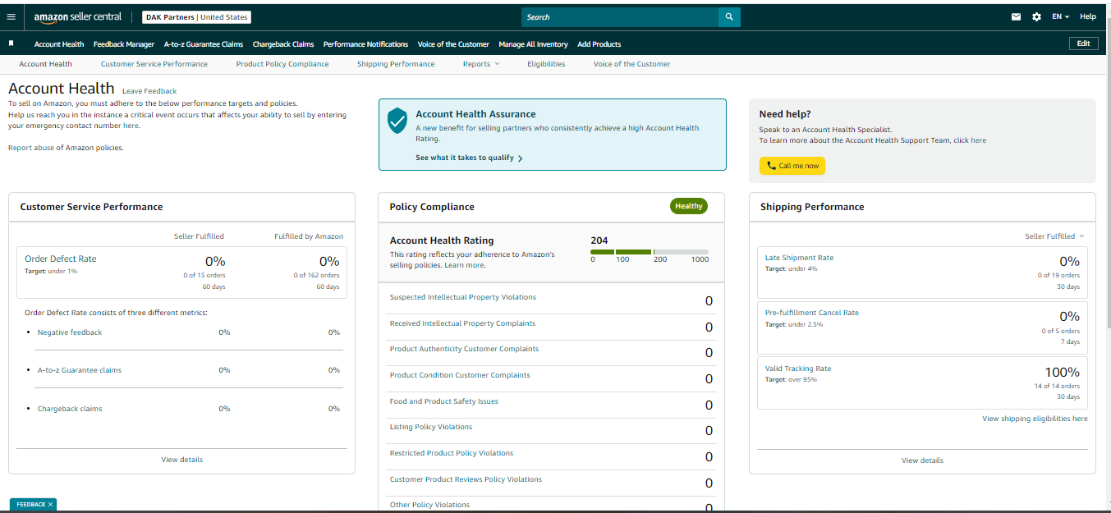Open Suspected Intellectual Property Violations
1111x513 pixels.
tap(462, 297)
